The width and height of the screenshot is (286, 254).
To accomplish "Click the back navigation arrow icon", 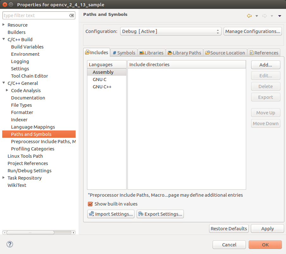I will click(249, 16).
